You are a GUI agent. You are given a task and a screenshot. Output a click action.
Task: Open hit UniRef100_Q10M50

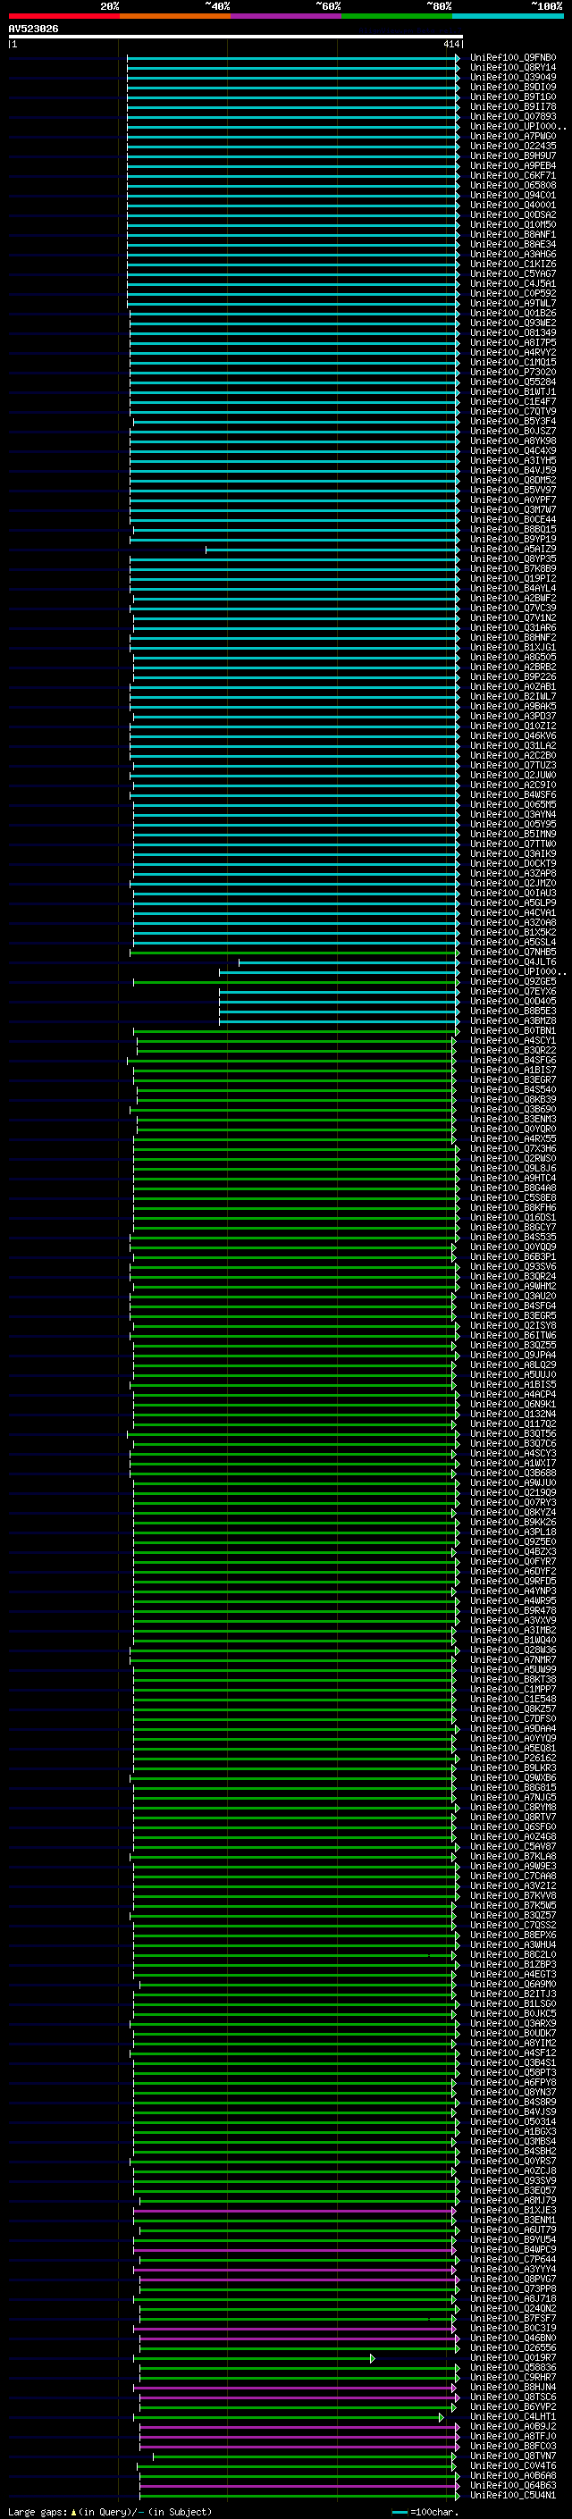[x=512, y=225]
